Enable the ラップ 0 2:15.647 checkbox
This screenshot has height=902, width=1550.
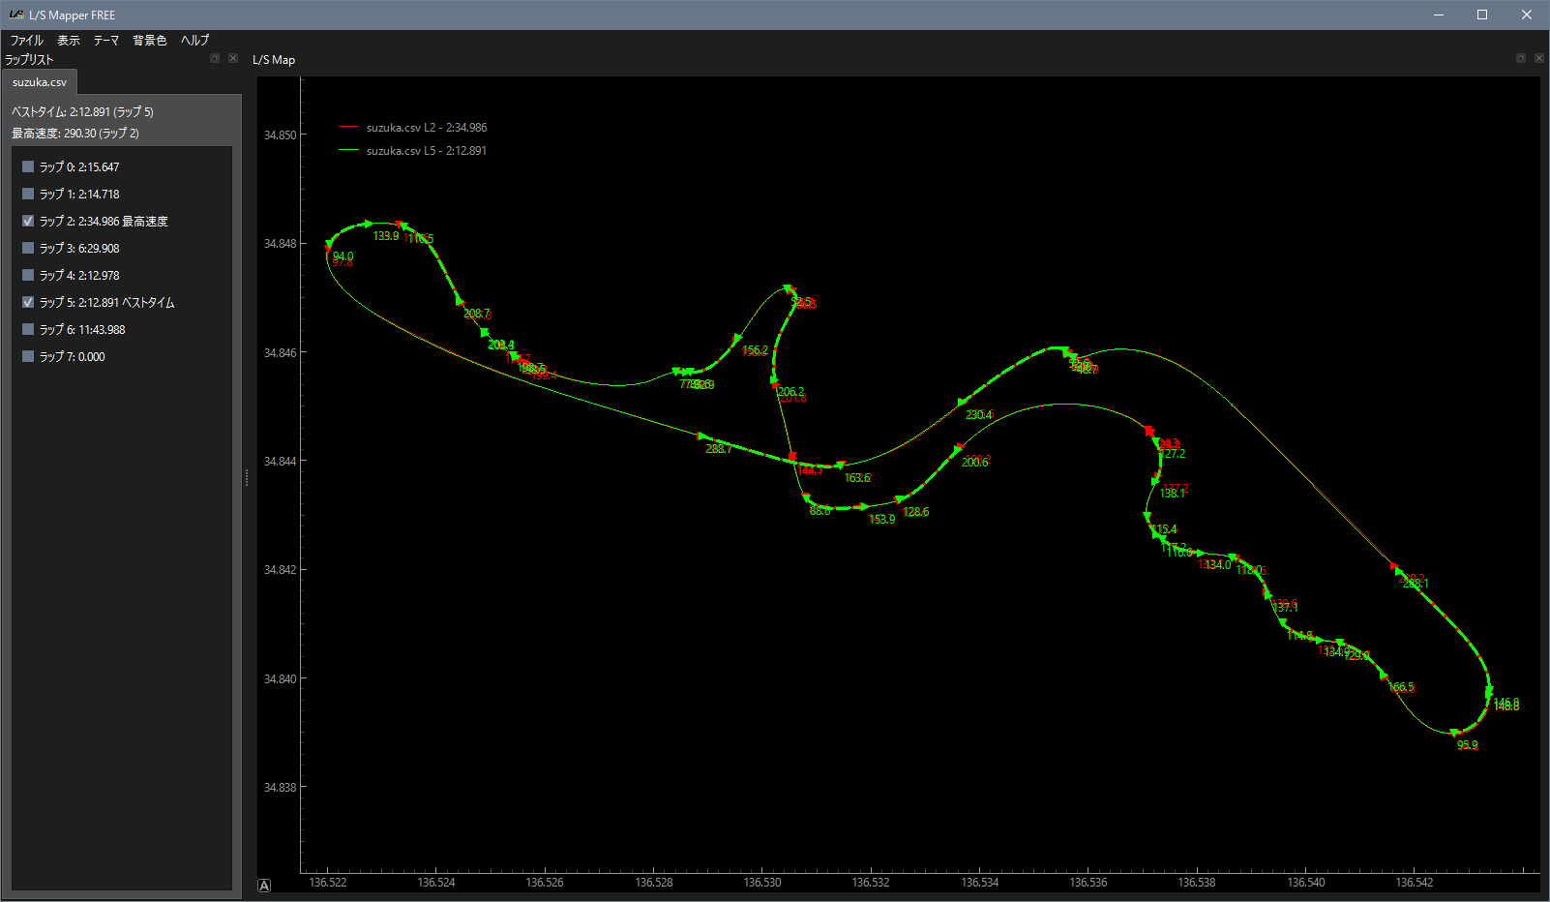click(x=28, y=166)
